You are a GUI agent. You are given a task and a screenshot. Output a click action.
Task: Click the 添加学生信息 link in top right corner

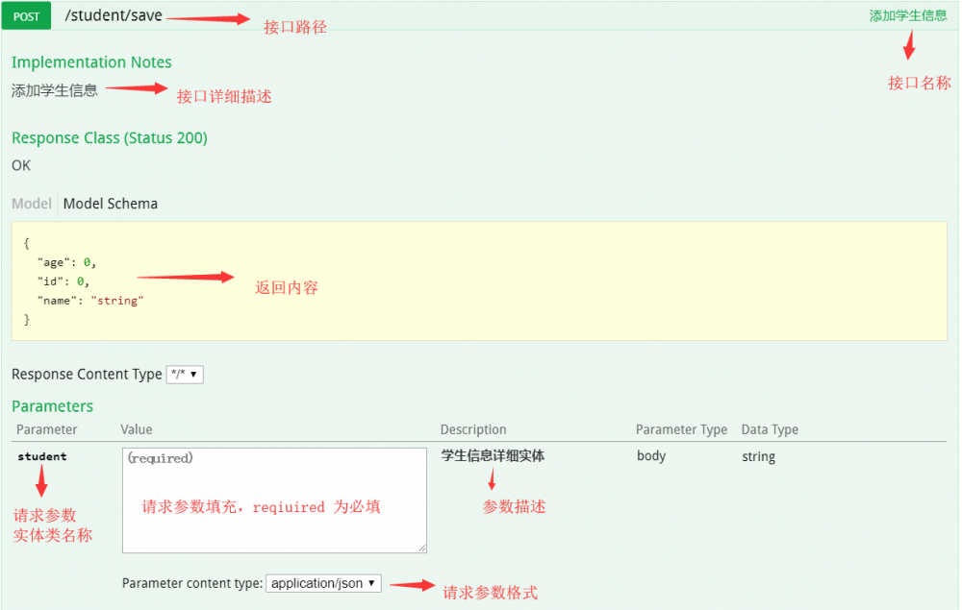point(910,15)
